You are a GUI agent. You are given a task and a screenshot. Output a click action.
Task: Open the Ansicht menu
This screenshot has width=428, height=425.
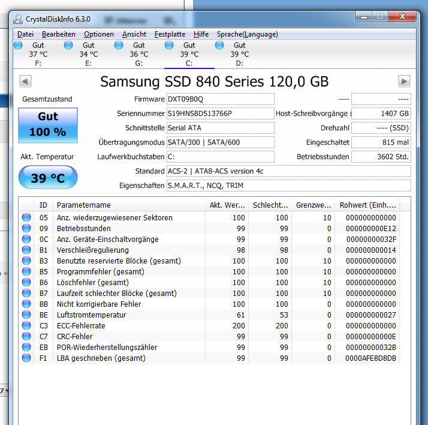(x=134, y=34)
